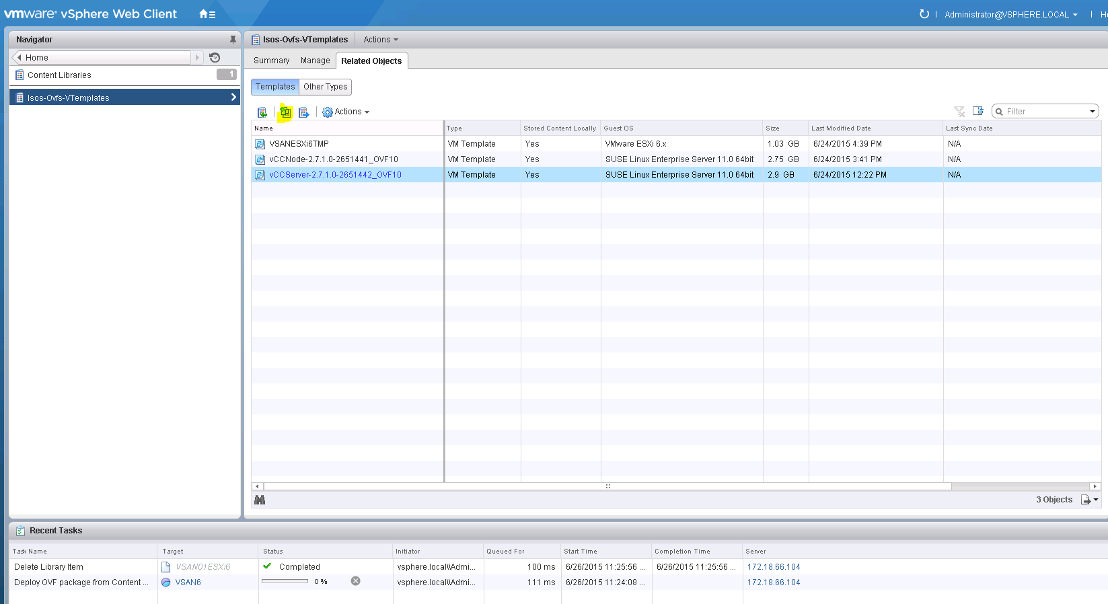Click the gear icon beside the toolbar Actions
This screenshot has width=1108, height=604.
[328, 112]
